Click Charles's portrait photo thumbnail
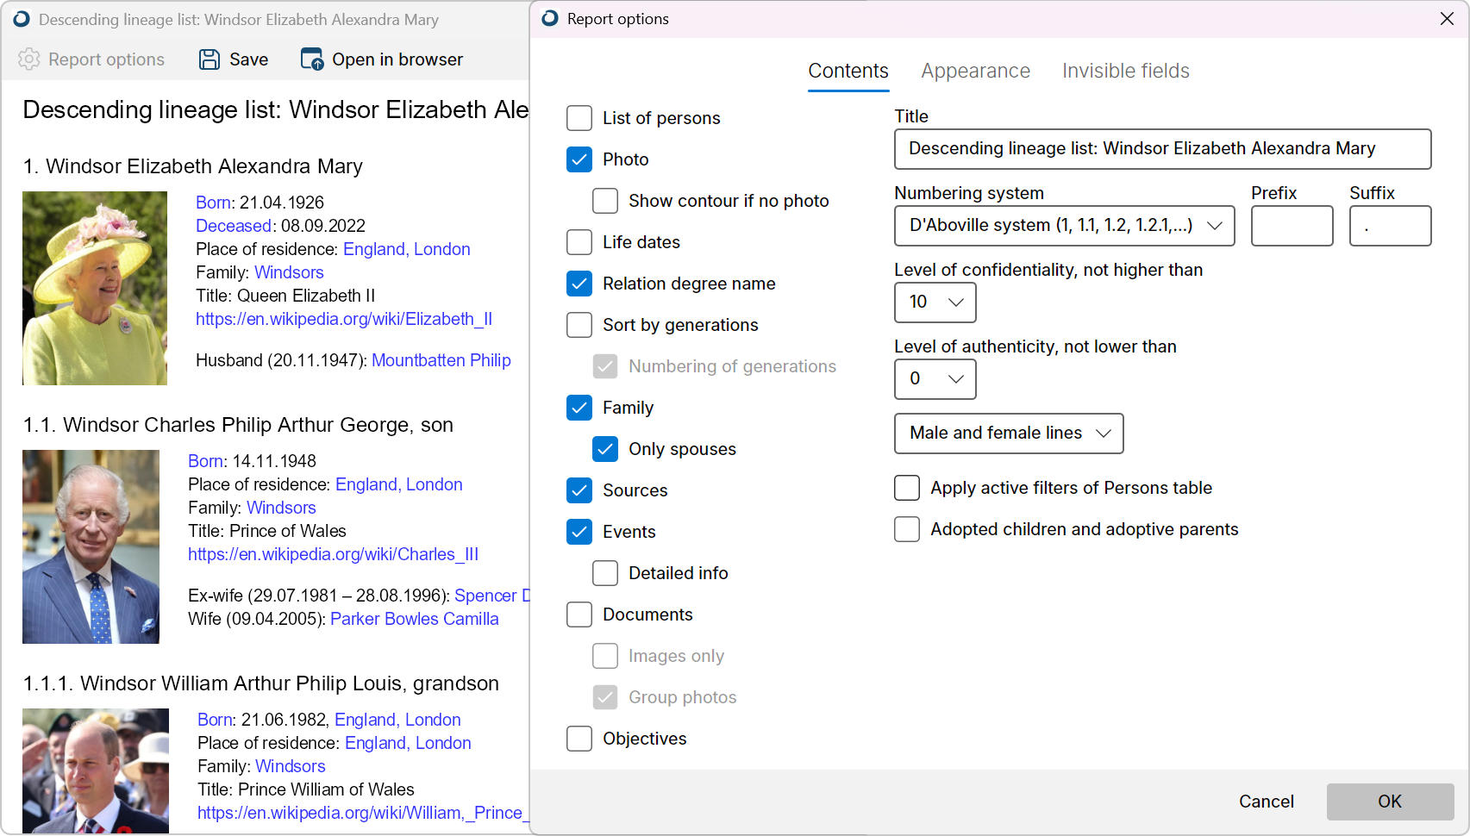 click(91, 546)
